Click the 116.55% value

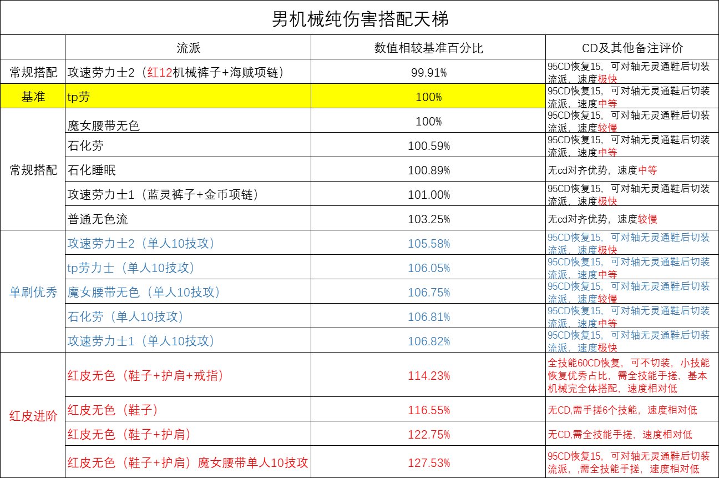pos(428,410)
